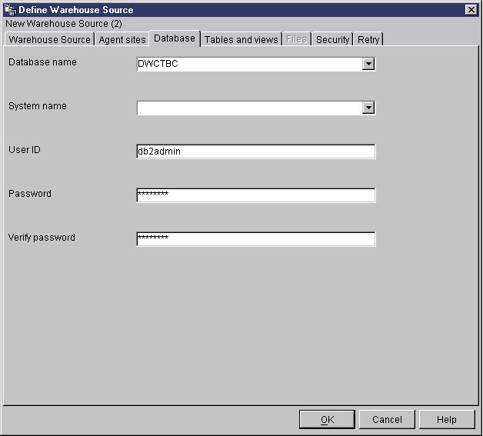This screenshot has width=483, height=436.
Task: Click the Verify password label
Action: pyautogui.click(x=42, y=238)
